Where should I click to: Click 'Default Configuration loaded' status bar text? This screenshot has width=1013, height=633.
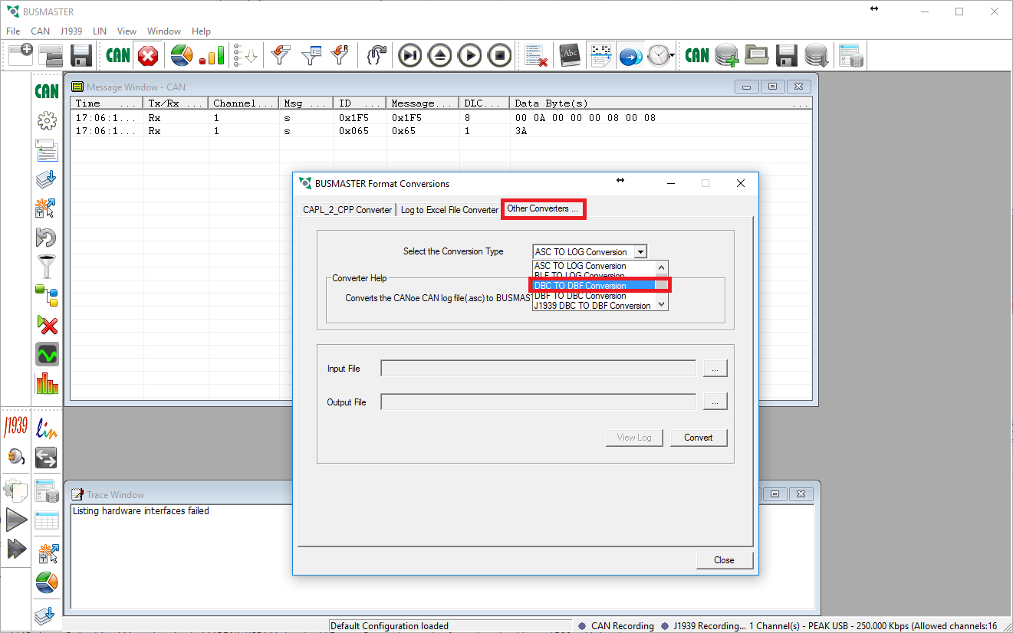[x=390, y=626]
